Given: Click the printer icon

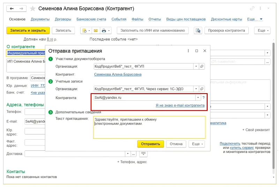Looking at the screenshot, I should [x=104, y=31].
